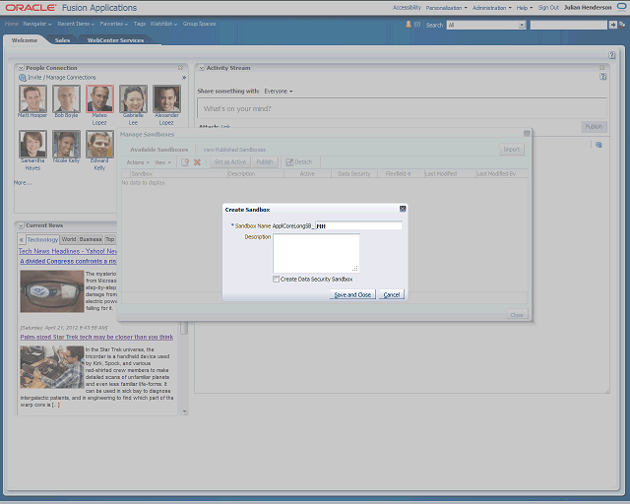Select World news tab
The image size is (630, 504).
pos(69,239)
